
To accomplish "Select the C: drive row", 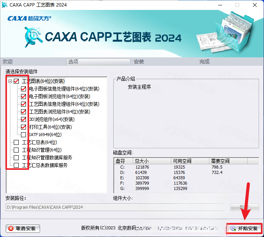I will (x=186, y=167).
